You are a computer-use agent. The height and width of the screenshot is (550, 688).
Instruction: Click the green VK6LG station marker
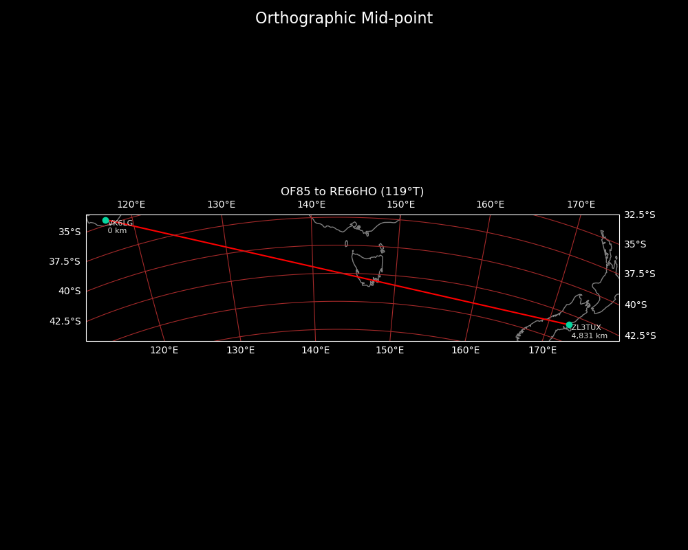pyautogui.click(x=105, y=221)
